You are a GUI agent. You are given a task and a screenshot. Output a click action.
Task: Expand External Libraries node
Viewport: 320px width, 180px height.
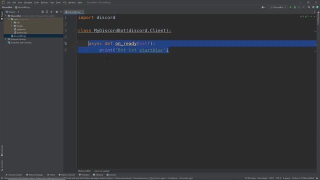click(x=6, y=39)
